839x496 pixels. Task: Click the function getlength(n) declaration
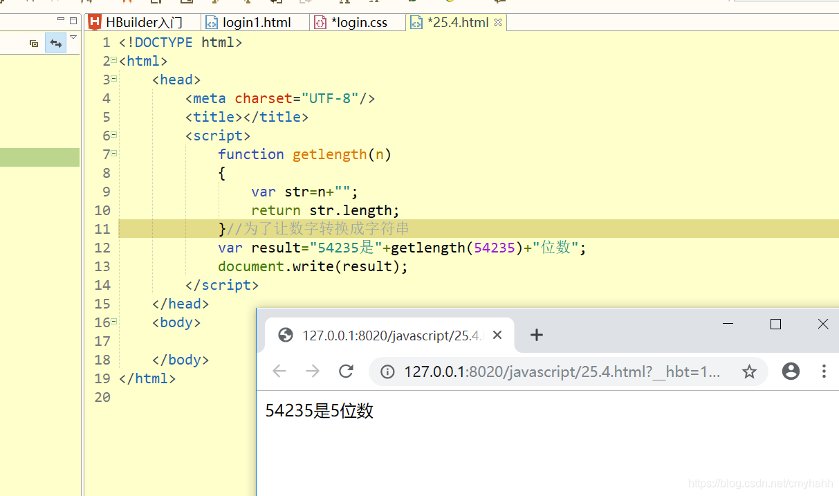(305, 154)
